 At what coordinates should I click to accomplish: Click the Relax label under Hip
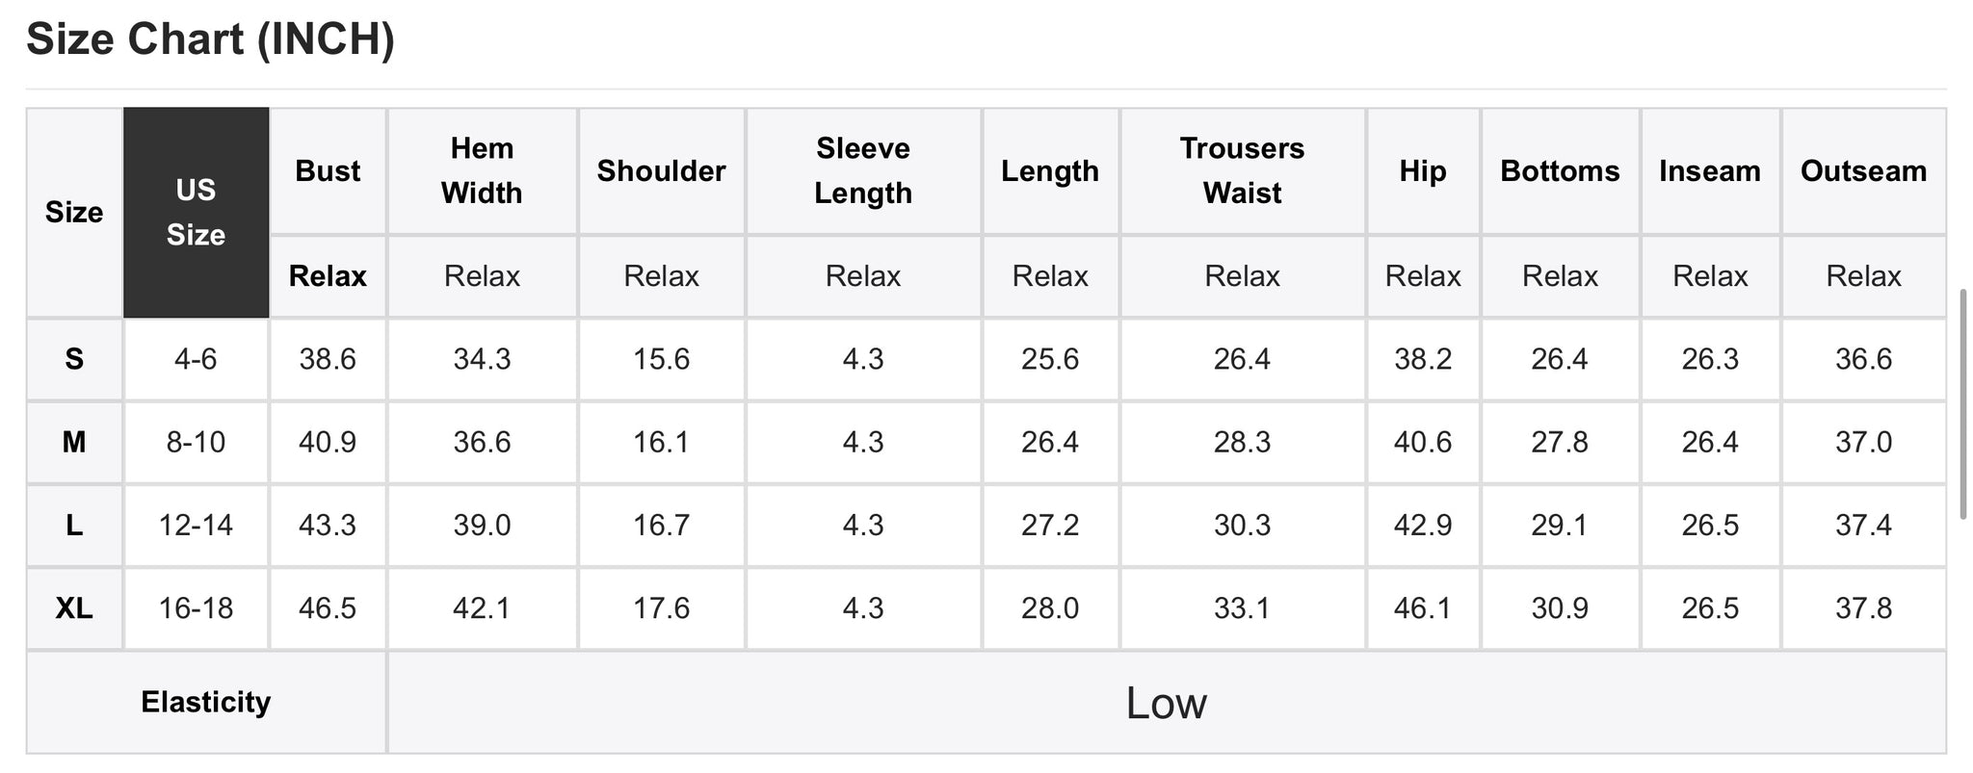click(1422, 276)
